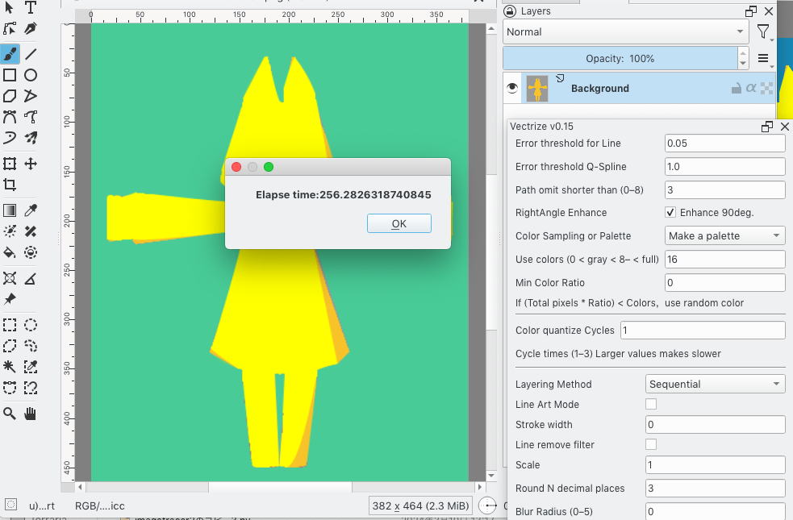
Task: Uncheck the Enhance 90deg. checkbox
Action: coord(670,213)
